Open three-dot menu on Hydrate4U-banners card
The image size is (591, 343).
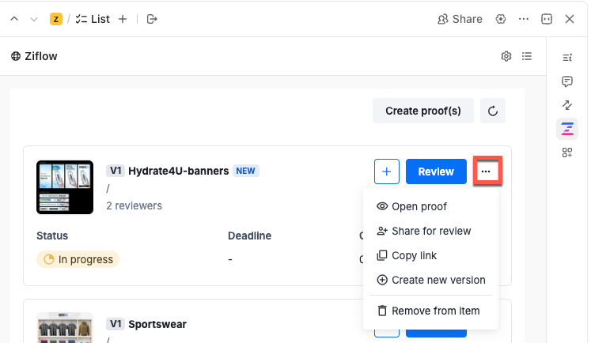[x=487, y=171]
